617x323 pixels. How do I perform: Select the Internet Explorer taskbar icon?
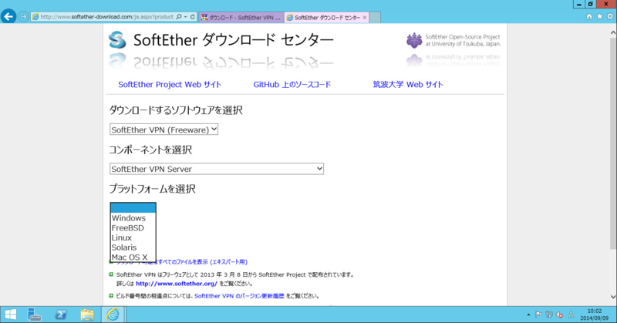(113, 315)
